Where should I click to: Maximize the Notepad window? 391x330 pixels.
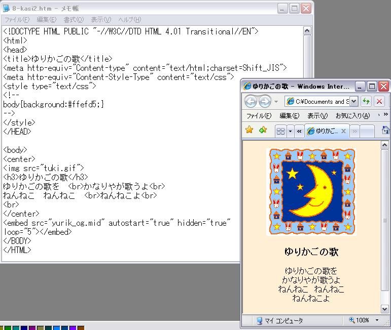[294, 9]
